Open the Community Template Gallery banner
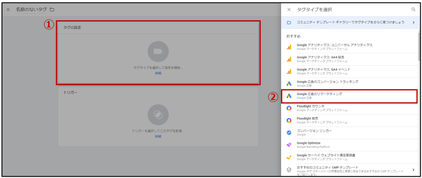Viewport: 422px width, 178px height. (x=350, y=23)
